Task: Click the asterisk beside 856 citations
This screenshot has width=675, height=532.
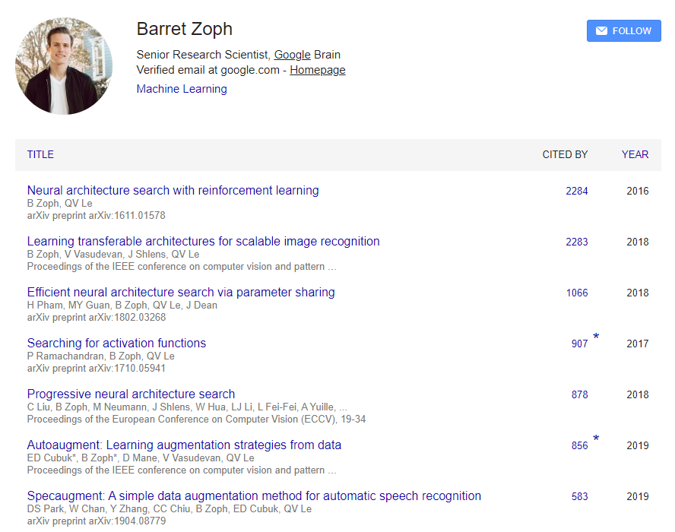Action: (596, 439)
